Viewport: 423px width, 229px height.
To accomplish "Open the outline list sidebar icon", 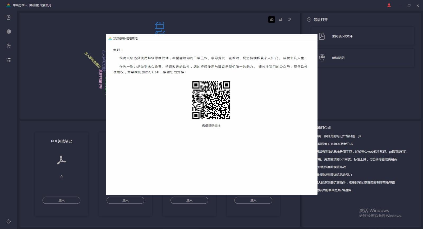I will (8, 60).
